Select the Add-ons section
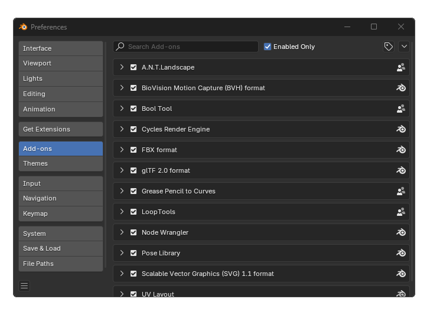 click(x=61, y=149)
